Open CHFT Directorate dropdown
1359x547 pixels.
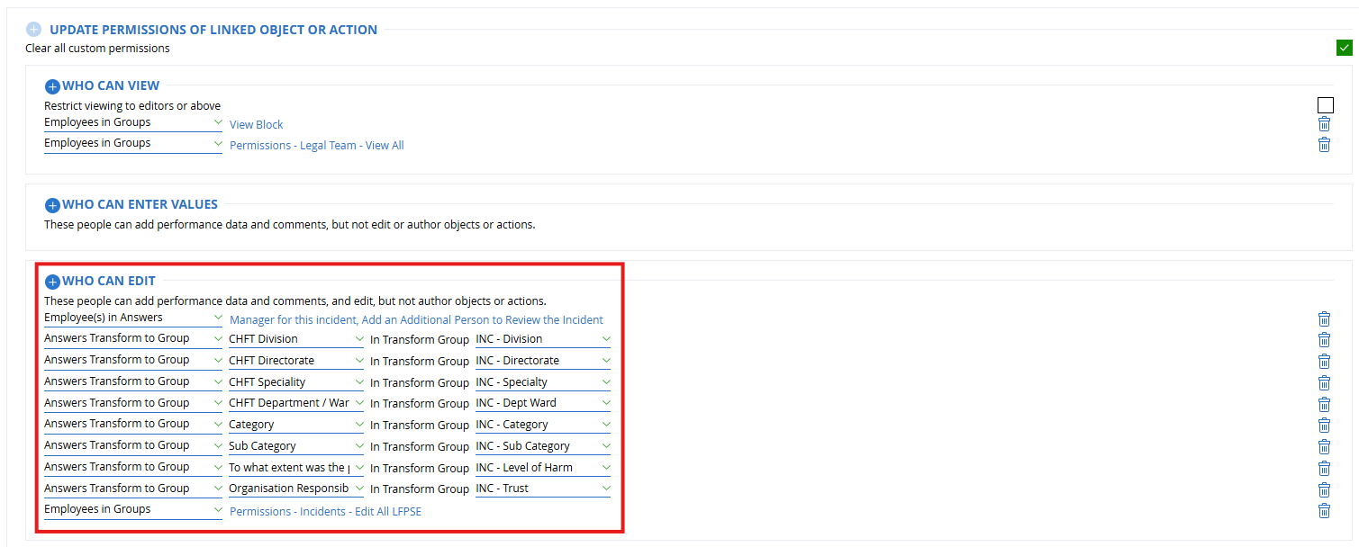point(296,361)
